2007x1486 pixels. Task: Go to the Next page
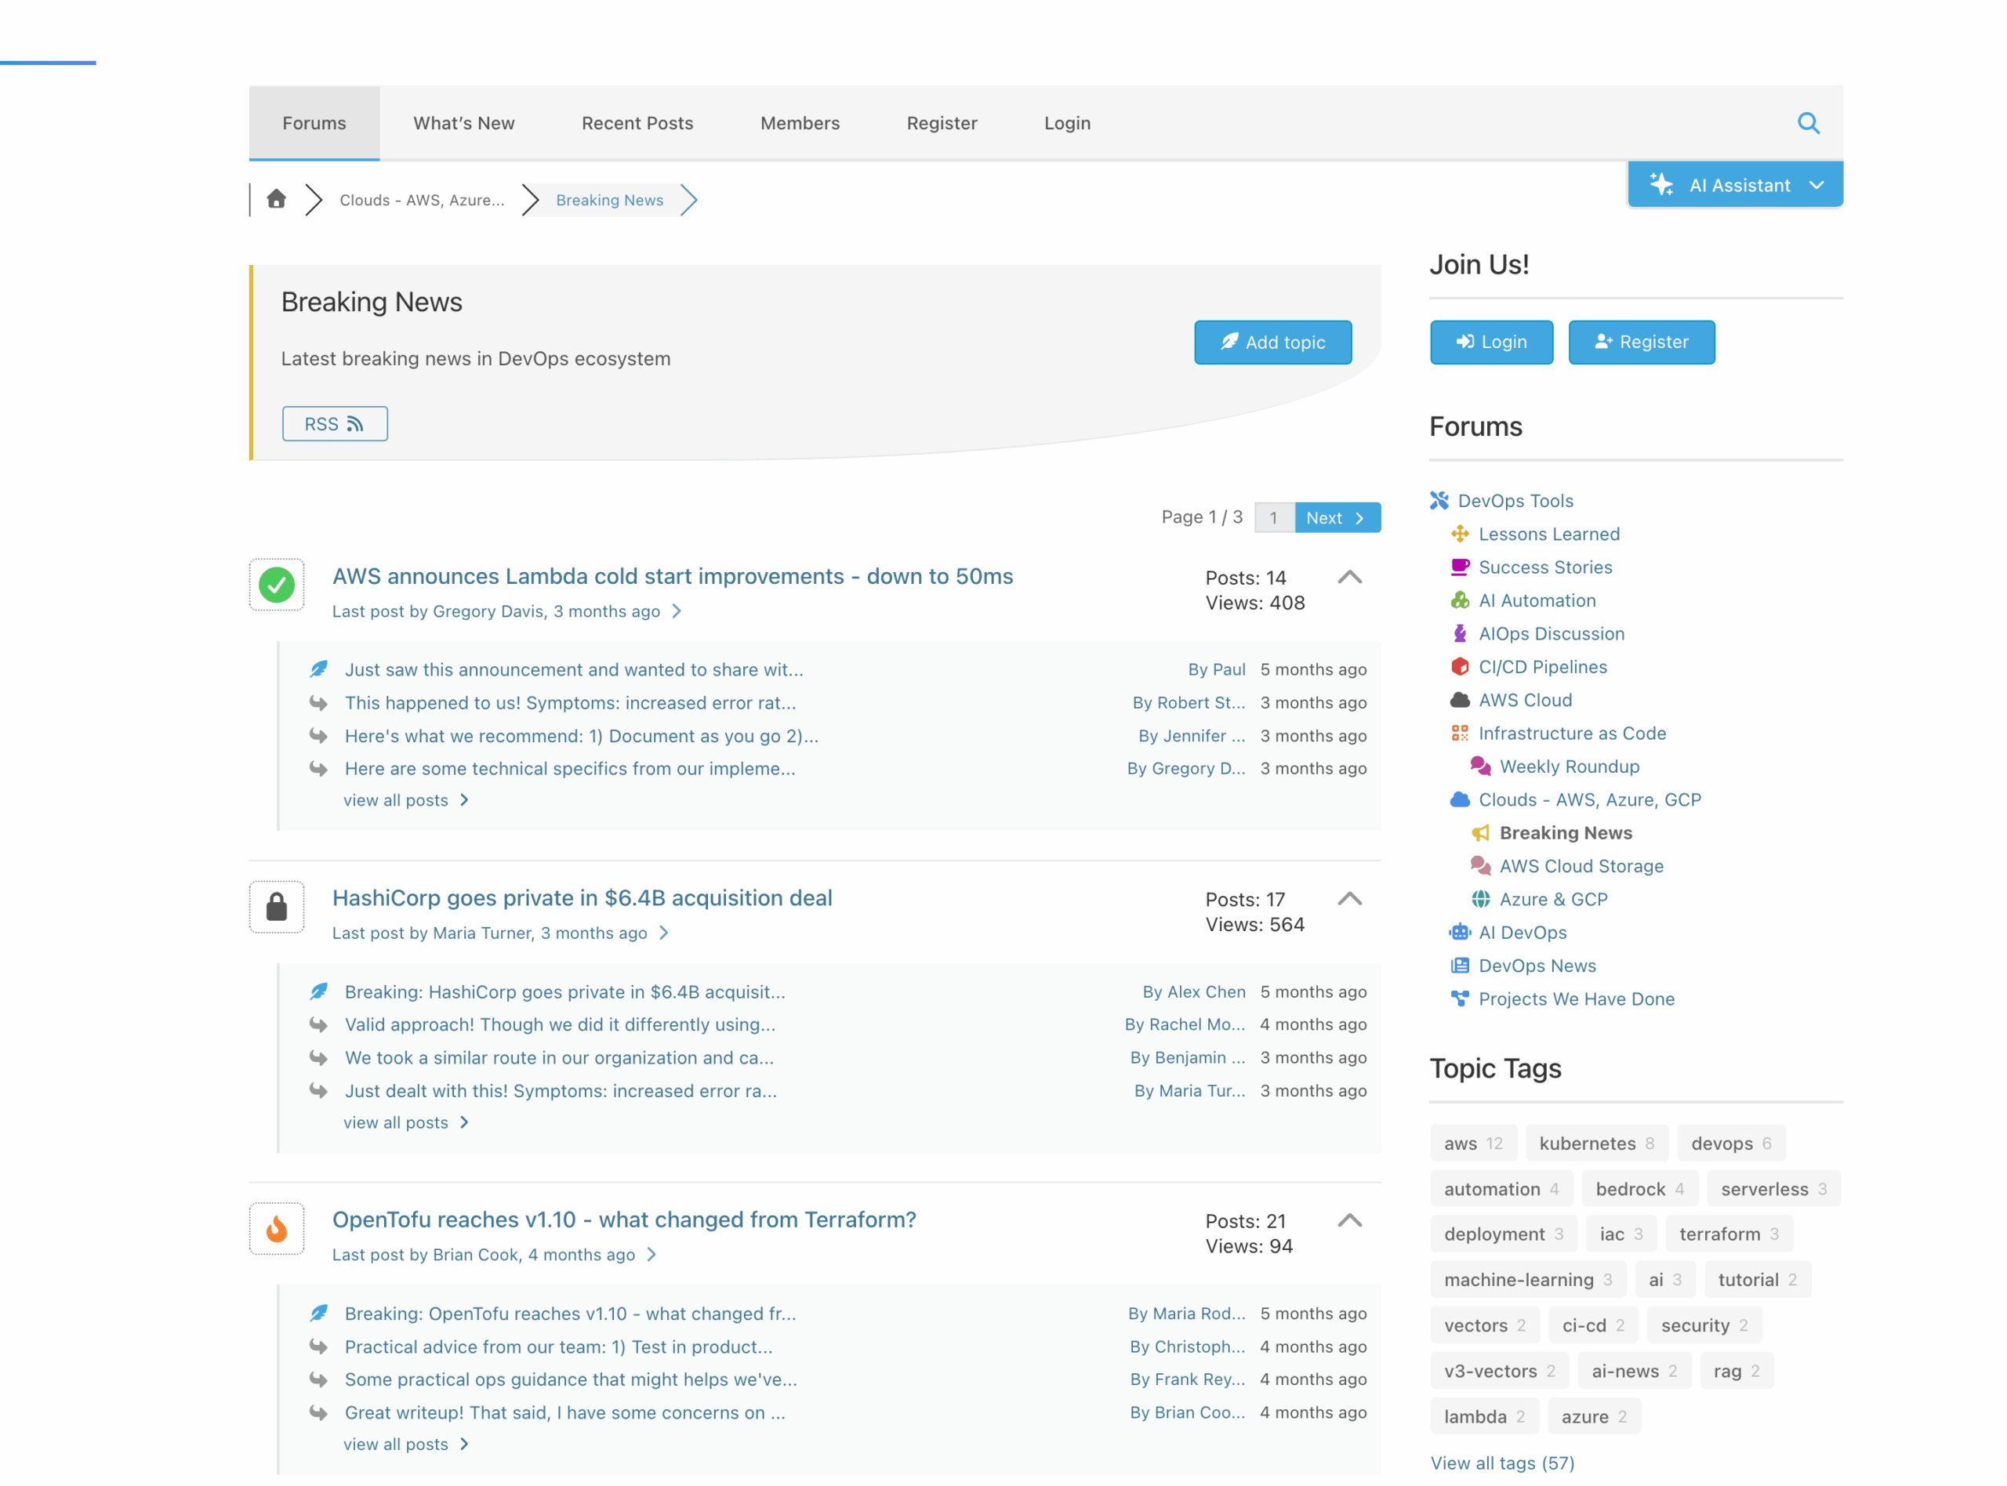pyautogui.click(x=1336, y=518)
